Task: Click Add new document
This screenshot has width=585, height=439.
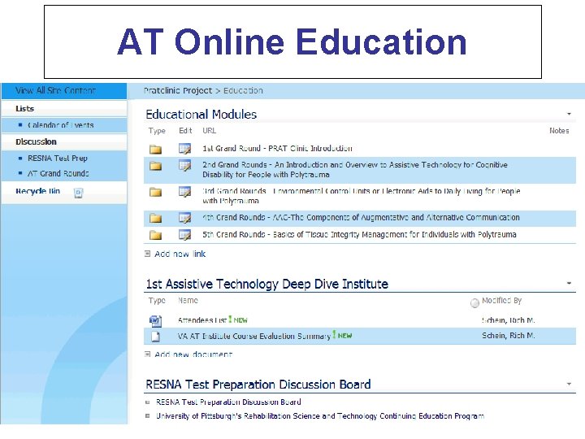Action: pos(193,354)
